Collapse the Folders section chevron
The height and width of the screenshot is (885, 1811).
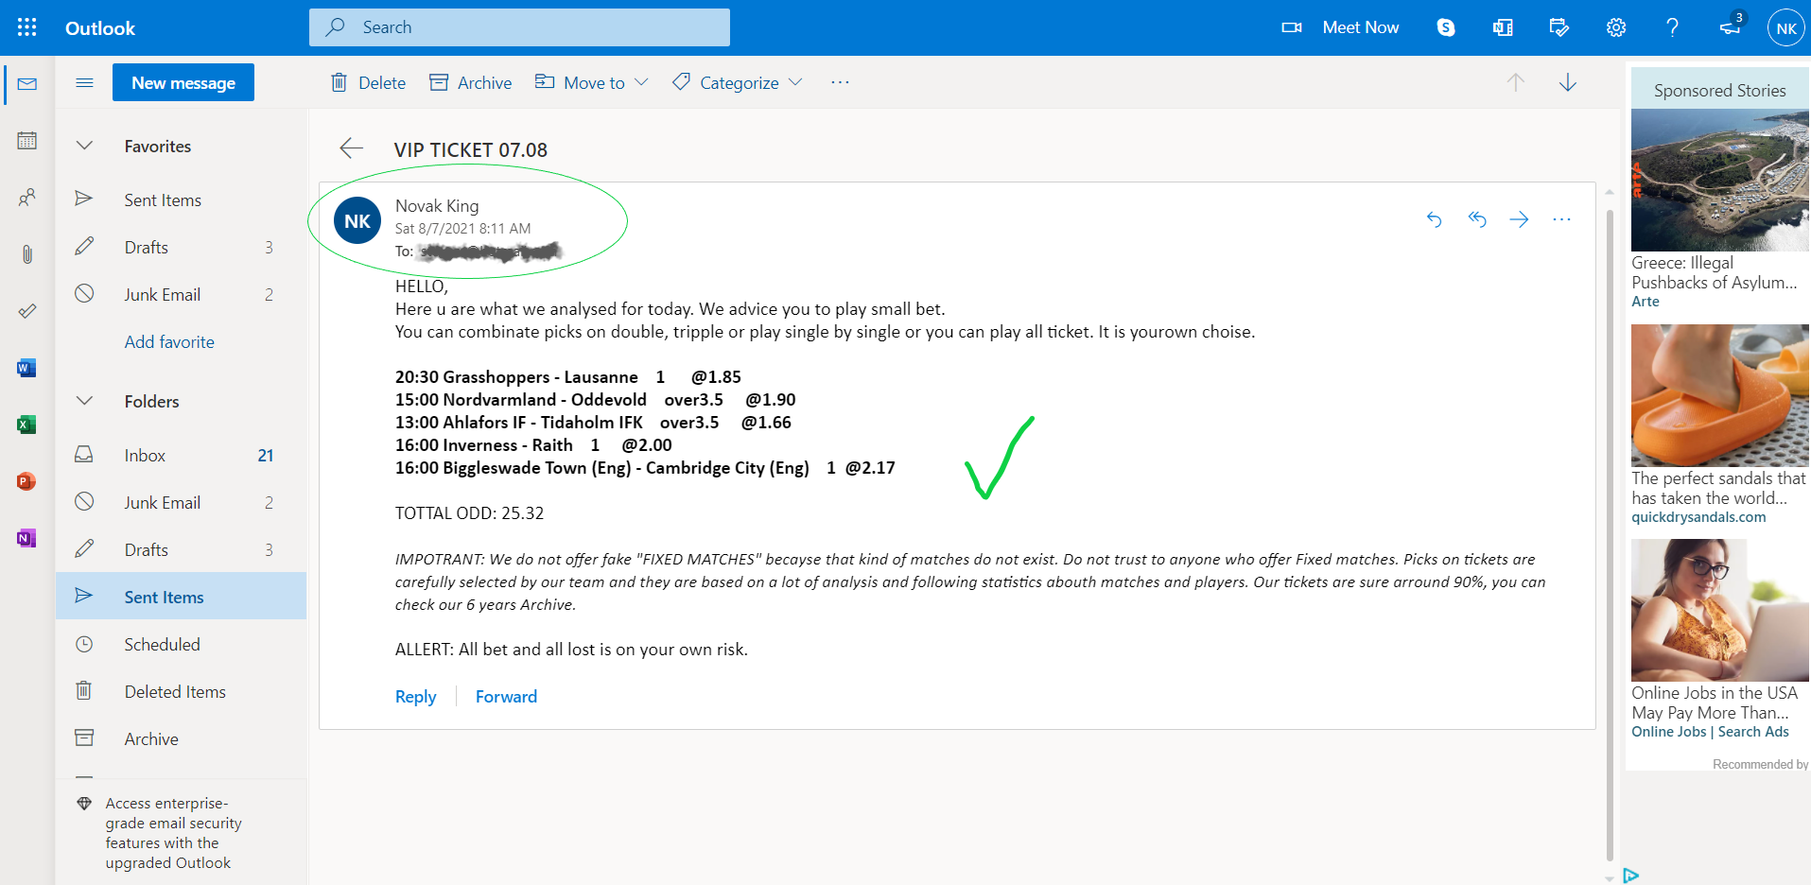84,401
